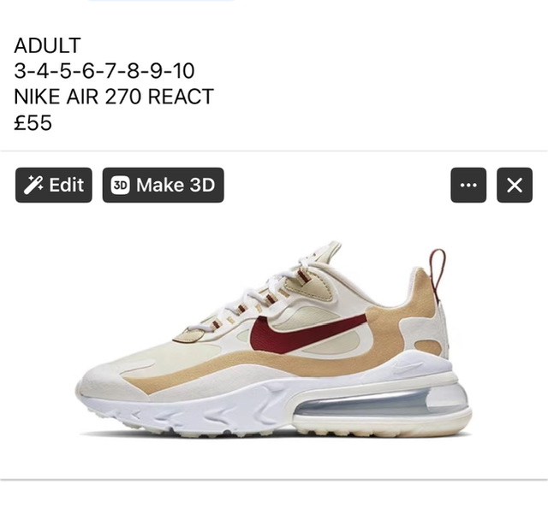Place cursor on the ADULT text line
The image size is (548, 508).
[48, 45]
